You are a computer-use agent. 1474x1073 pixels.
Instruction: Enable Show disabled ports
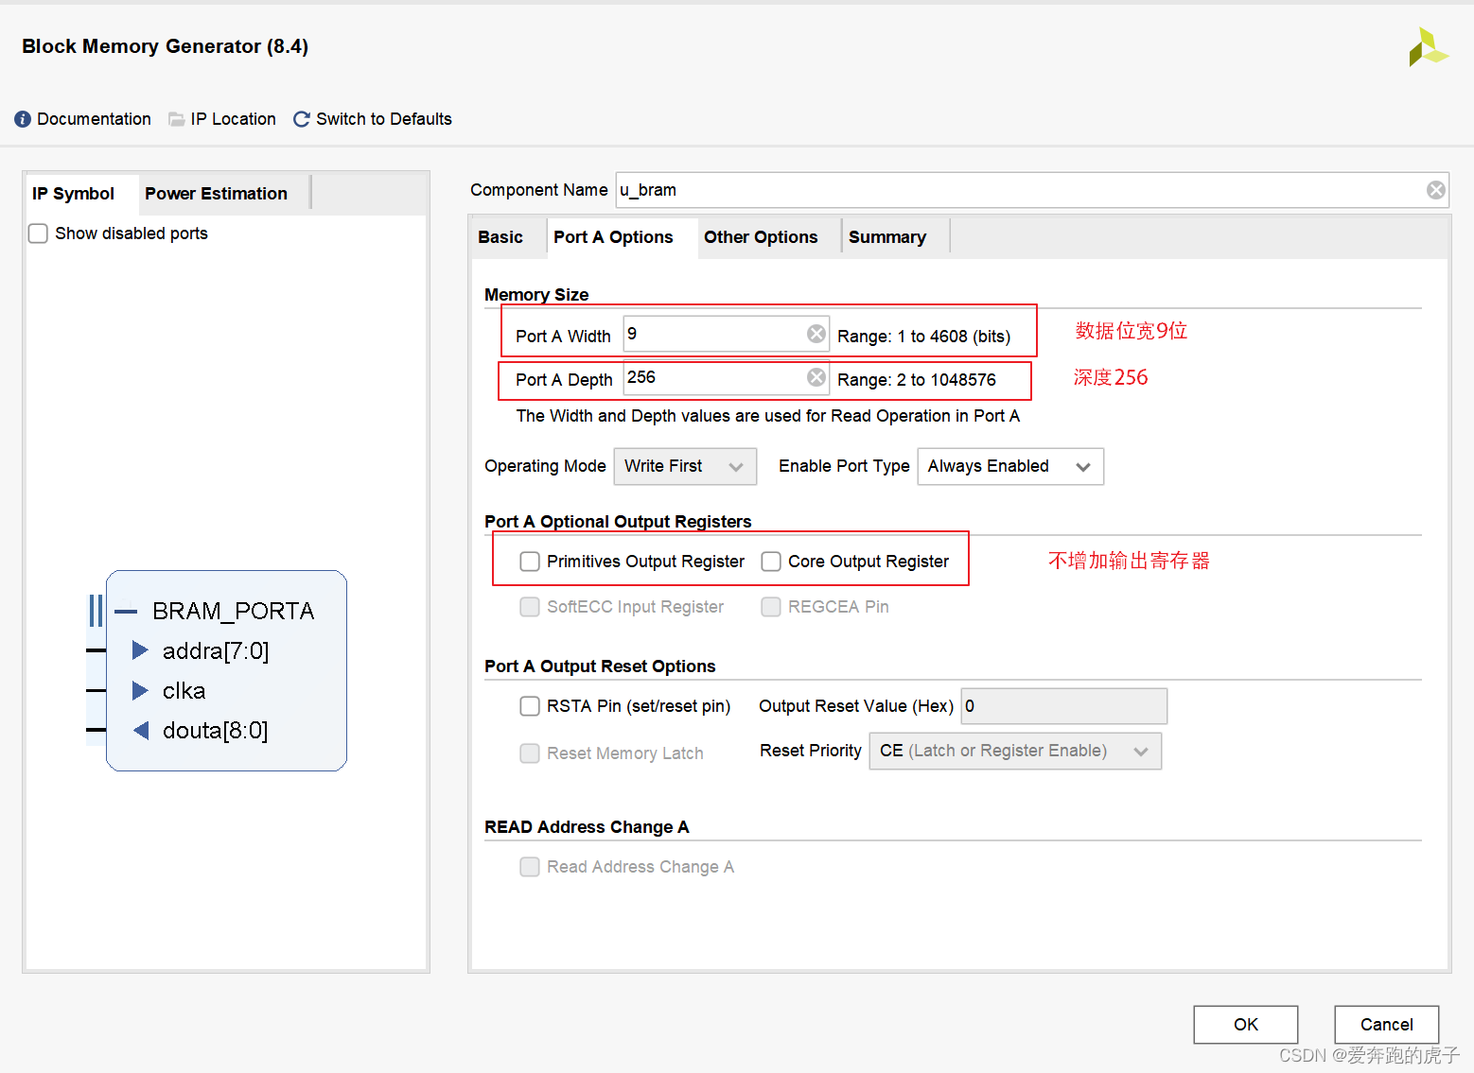38,233
